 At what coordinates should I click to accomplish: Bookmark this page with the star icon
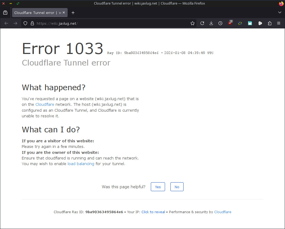click(x=192, y=23)
